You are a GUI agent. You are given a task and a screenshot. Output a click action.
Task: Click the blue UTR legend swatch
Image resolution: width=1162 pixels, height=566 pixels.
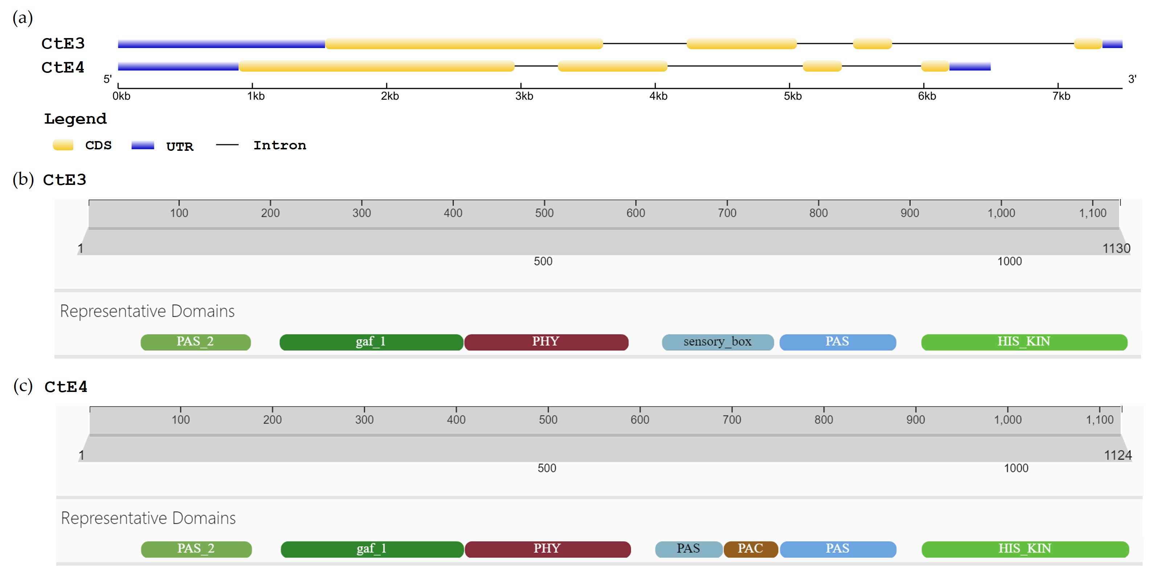143,145
